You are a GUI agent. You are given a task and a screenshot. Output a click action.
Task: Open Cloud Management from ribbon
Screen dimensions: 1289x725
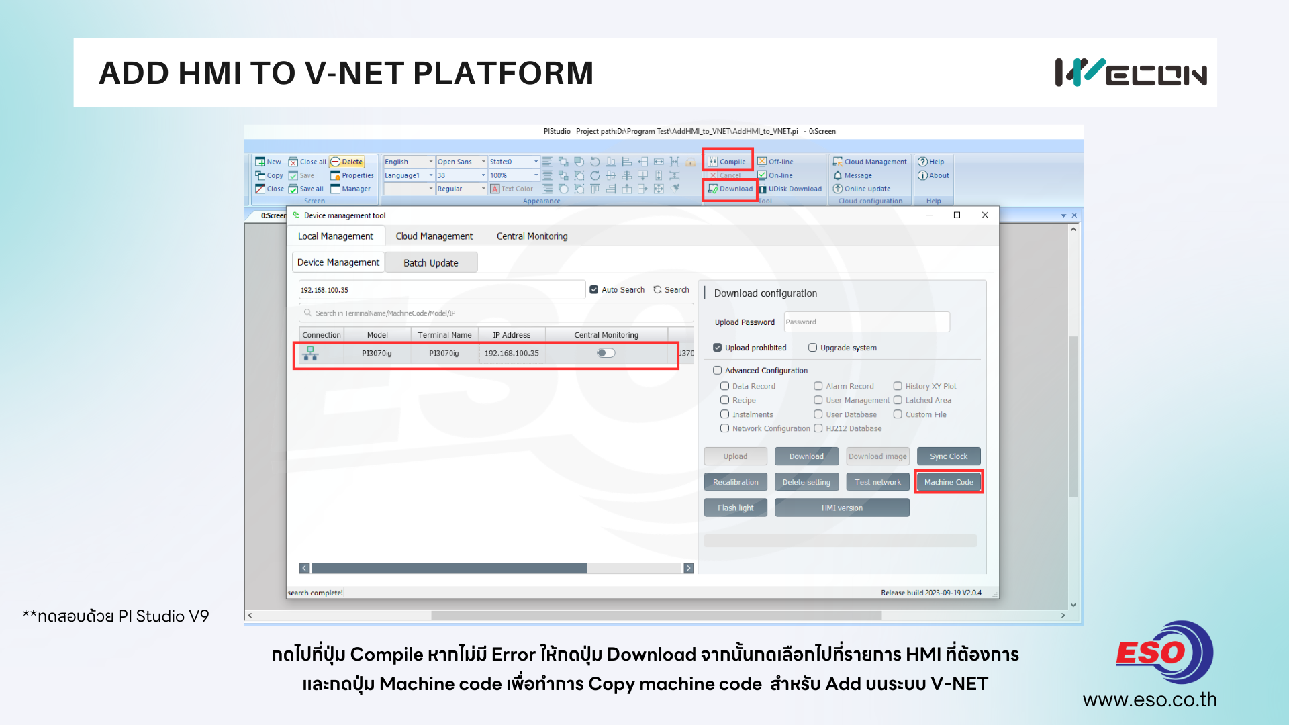pyautogui.click(x=838, y=162)
